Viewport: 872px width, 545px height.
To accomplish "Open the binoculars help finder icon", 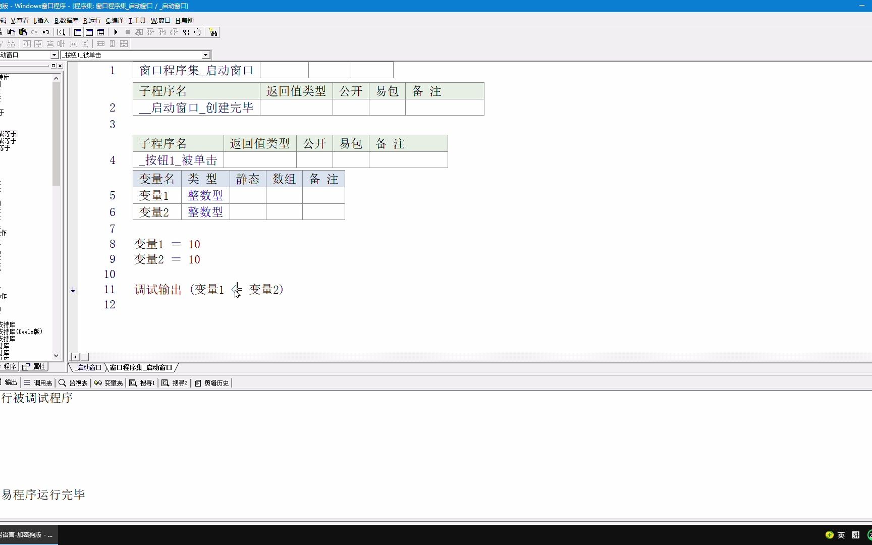I will [x=213, y=32].
